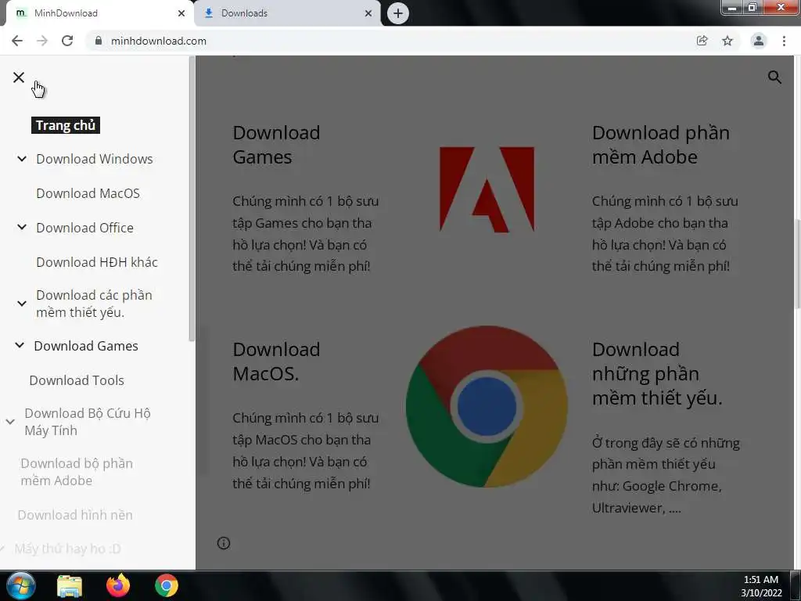Viewport: 801px width, 601px height.
Task: Expand the Download Windows submenu chevron
Action: (22, 159)
